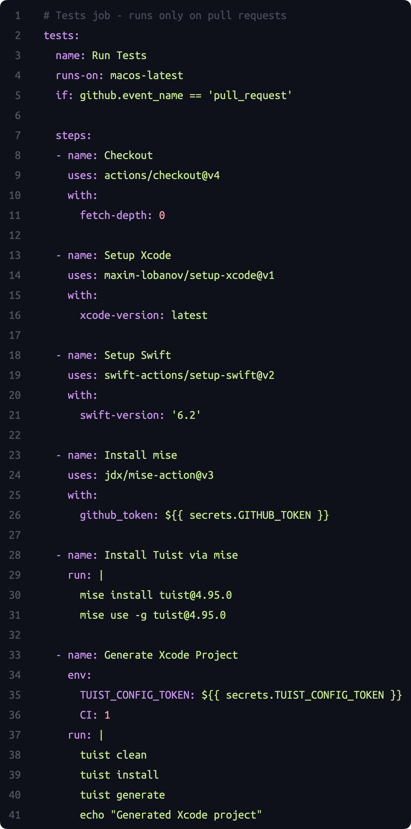
Task: Click 'mise install tuist@4.95.0' command
Action: pos(156,595)
